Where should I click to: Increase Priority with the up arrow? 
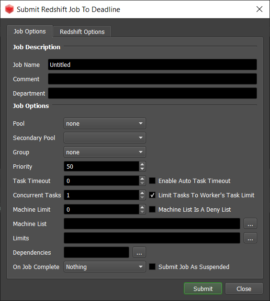tap(142, 164)
